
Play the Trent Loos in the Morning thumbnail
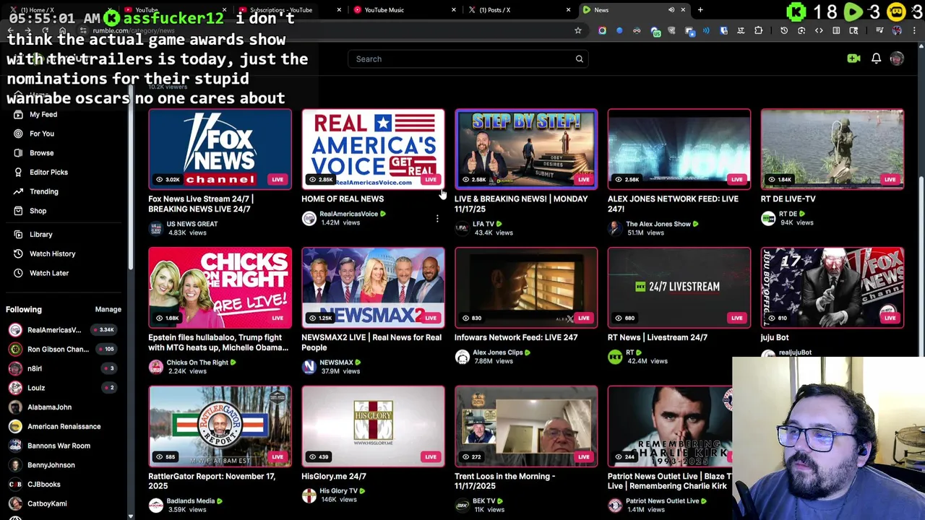pyautogui.click(x=526, y=426)
